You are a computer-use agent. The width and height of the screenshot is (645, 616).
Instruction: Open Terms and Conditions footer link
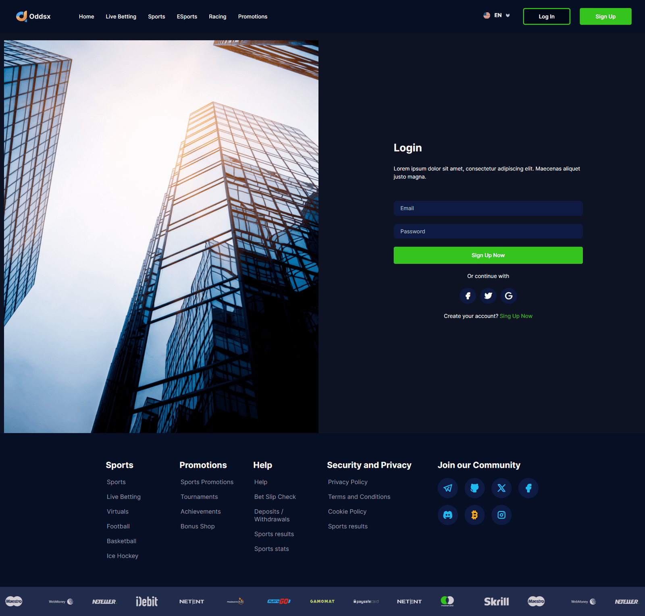(x=359, y=497)
